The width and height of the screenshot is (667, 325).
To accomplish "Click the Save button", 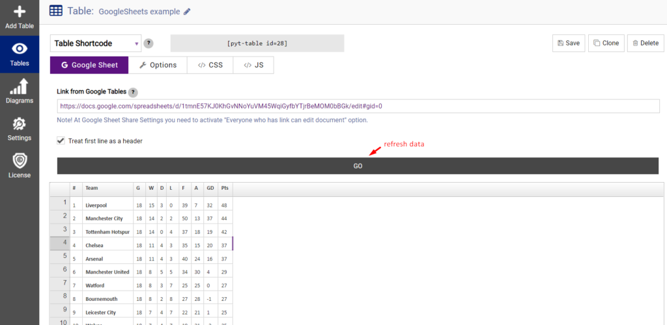I will [569, 44].
